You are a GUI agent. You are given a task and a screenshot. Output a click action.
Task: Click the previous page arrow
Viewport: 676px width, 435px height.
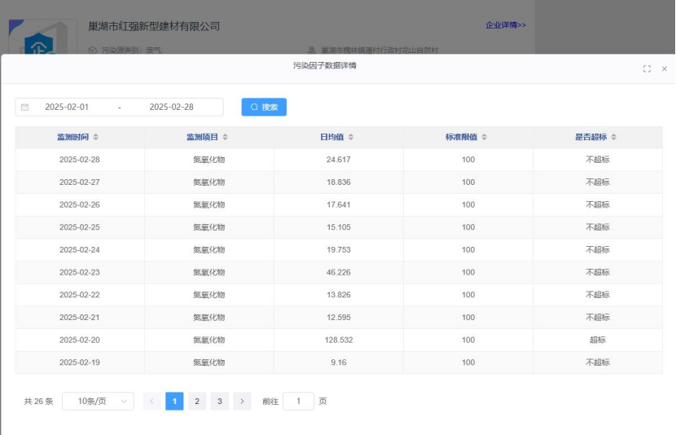(x=151, y=401)
